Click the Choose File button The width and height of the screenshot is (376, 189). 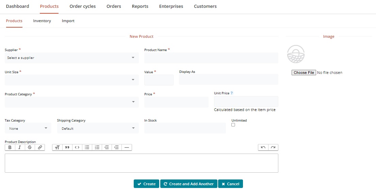tap(304, 73)
